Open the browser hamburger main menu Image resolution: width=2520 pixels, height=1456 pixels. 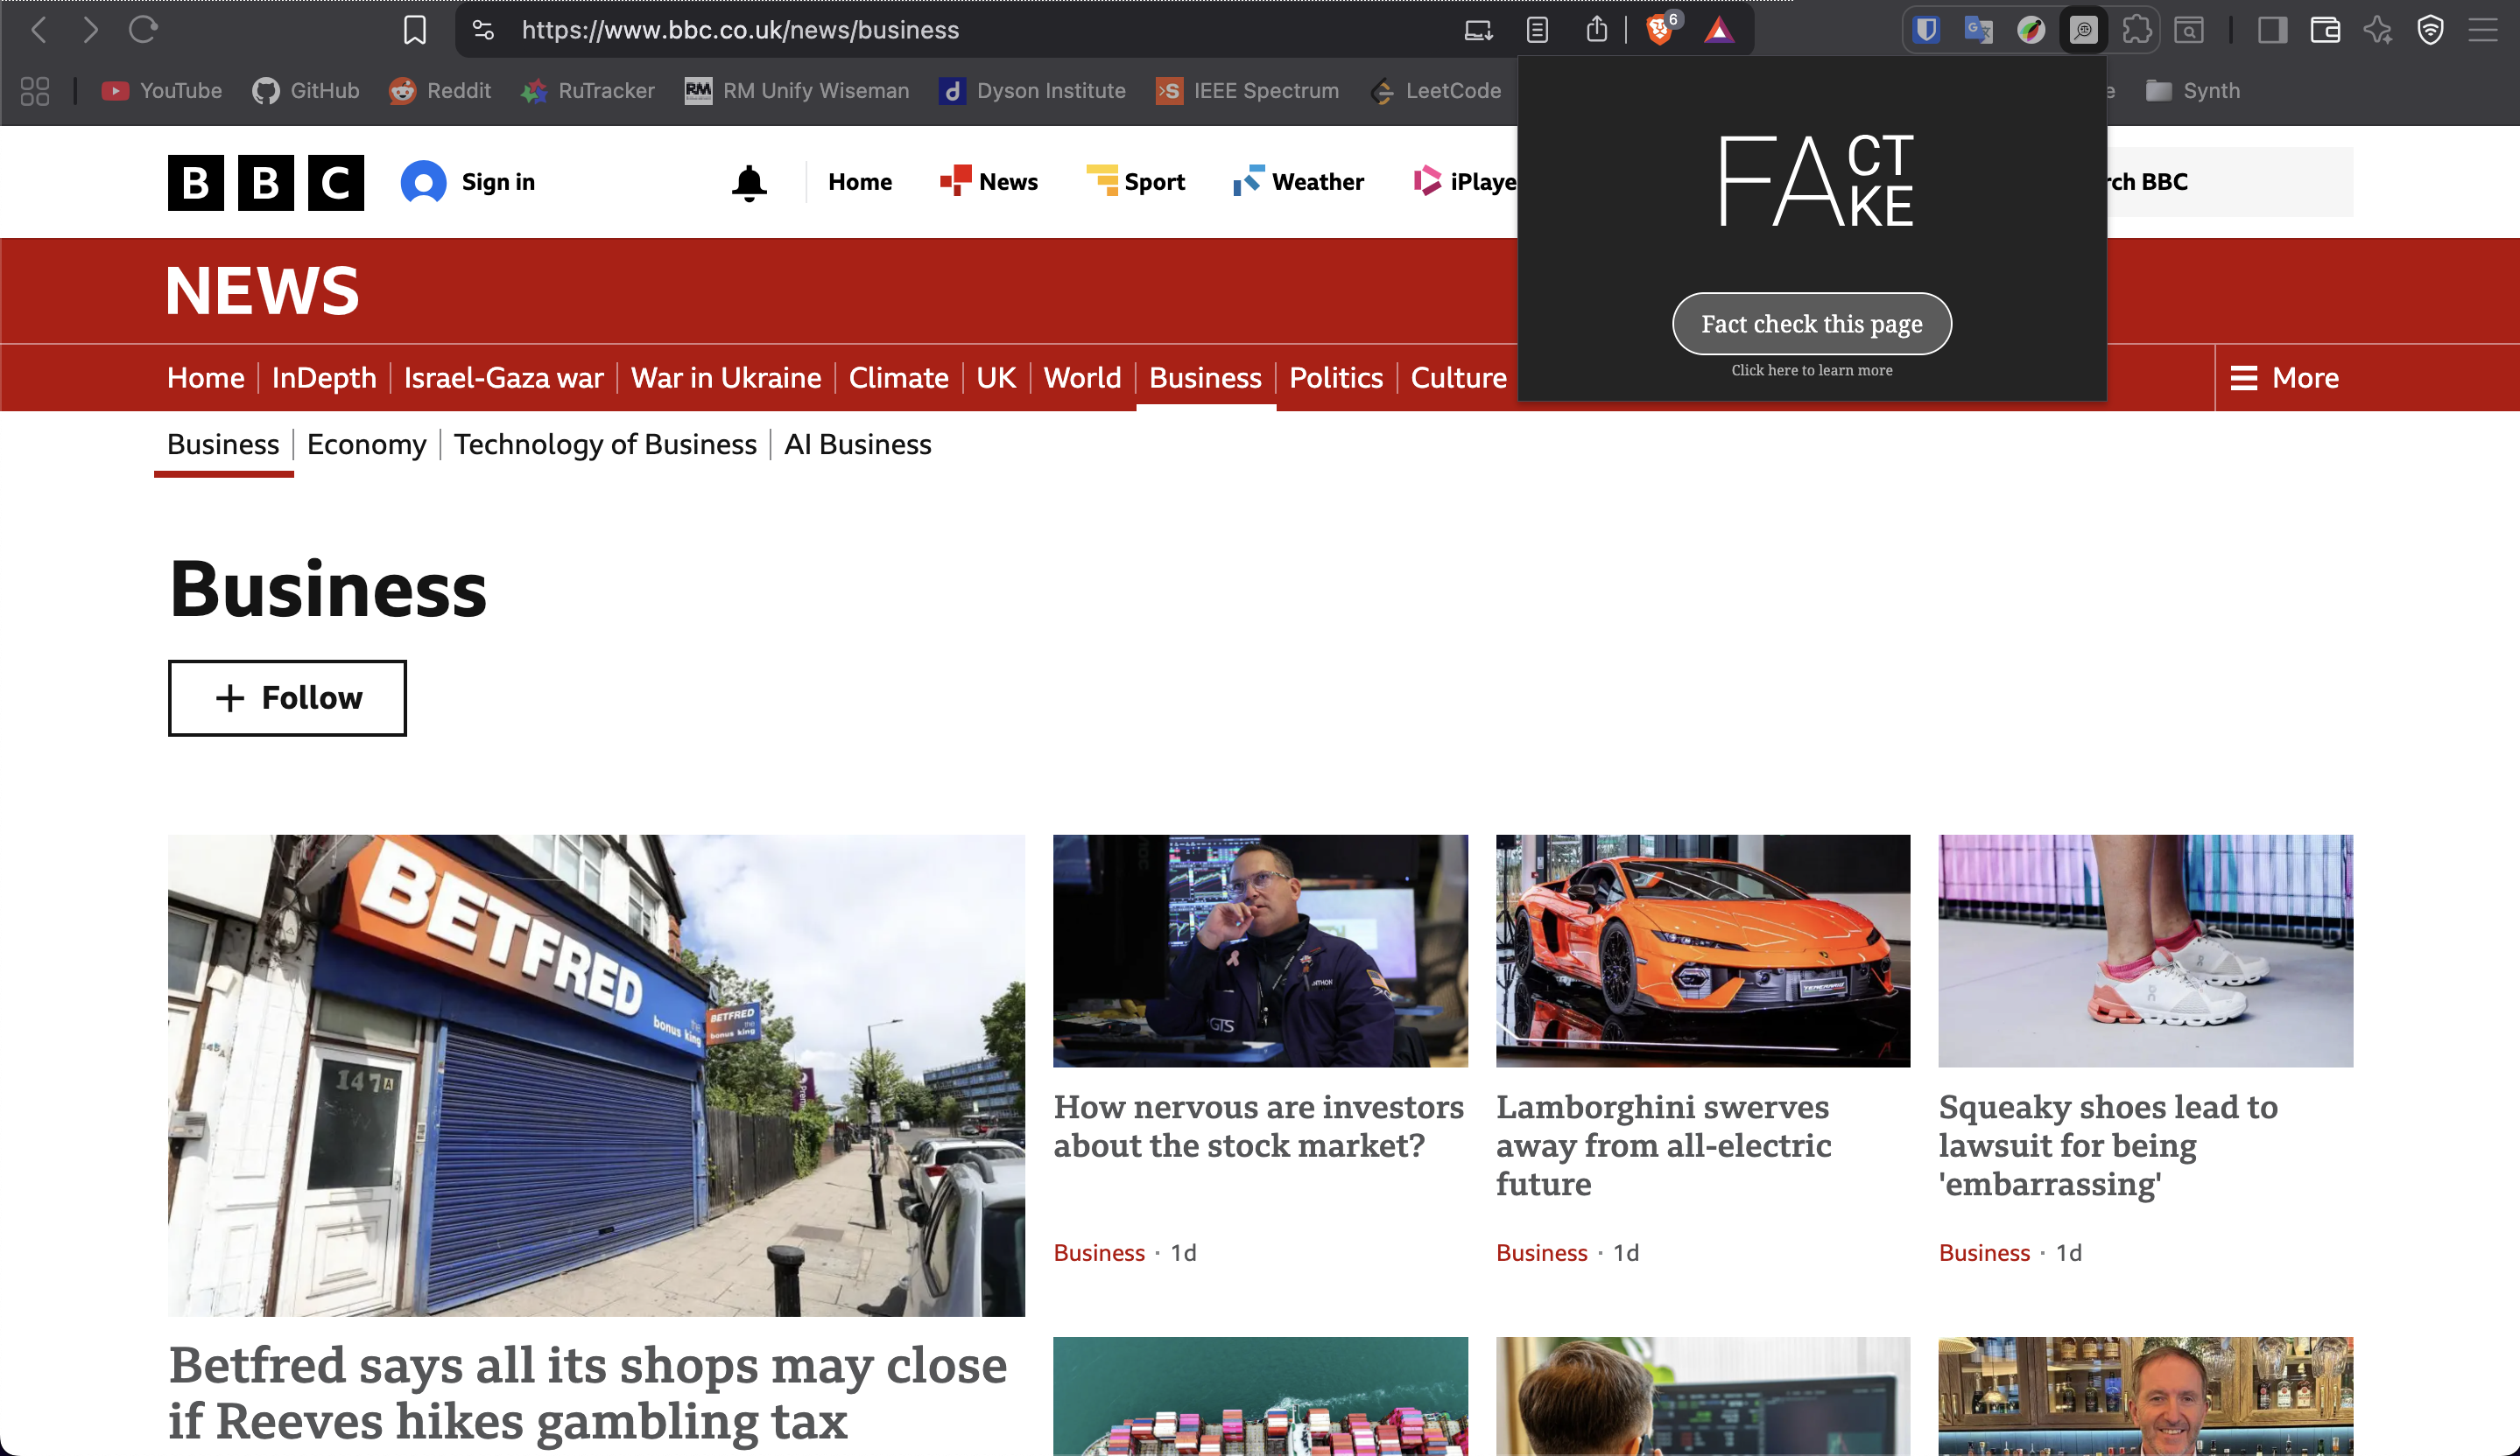(2482, 30)
